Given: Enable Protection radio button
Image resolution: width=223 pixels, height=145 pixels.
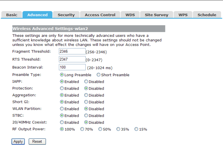Looking at the screenshot, I should (x=62, y=88).
